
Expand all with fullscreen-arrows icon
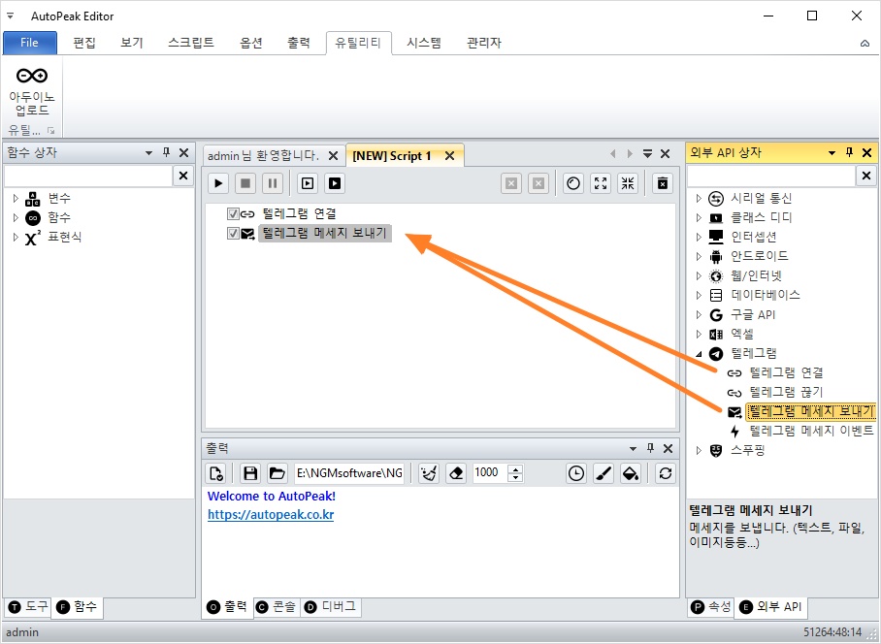[x=601, y=183]
